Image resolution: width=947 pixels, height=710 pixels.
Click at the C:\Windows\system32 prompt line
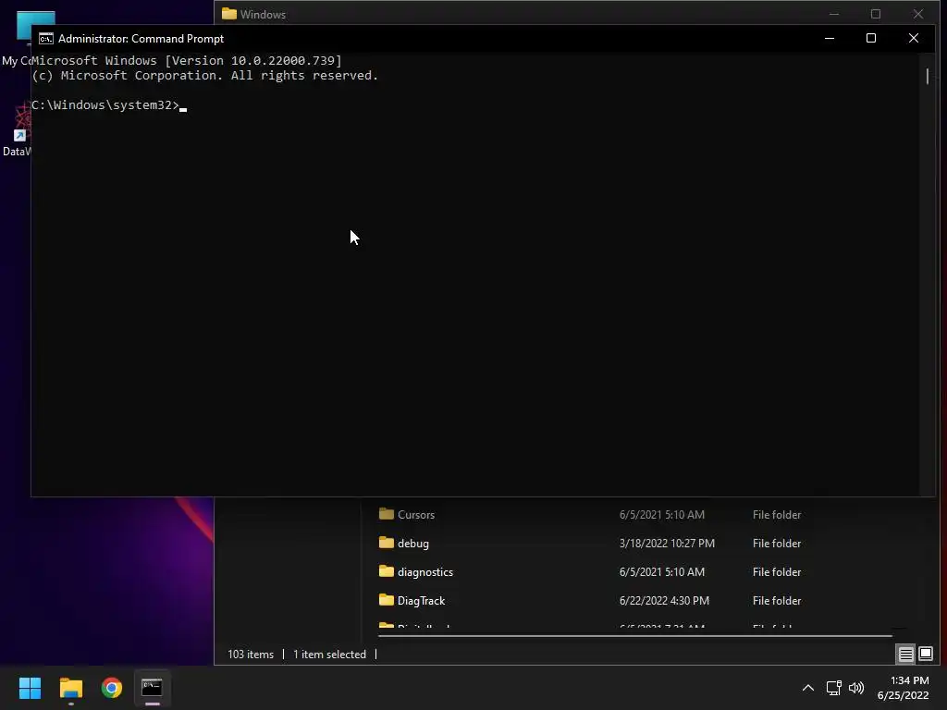[x=109, y=105]
